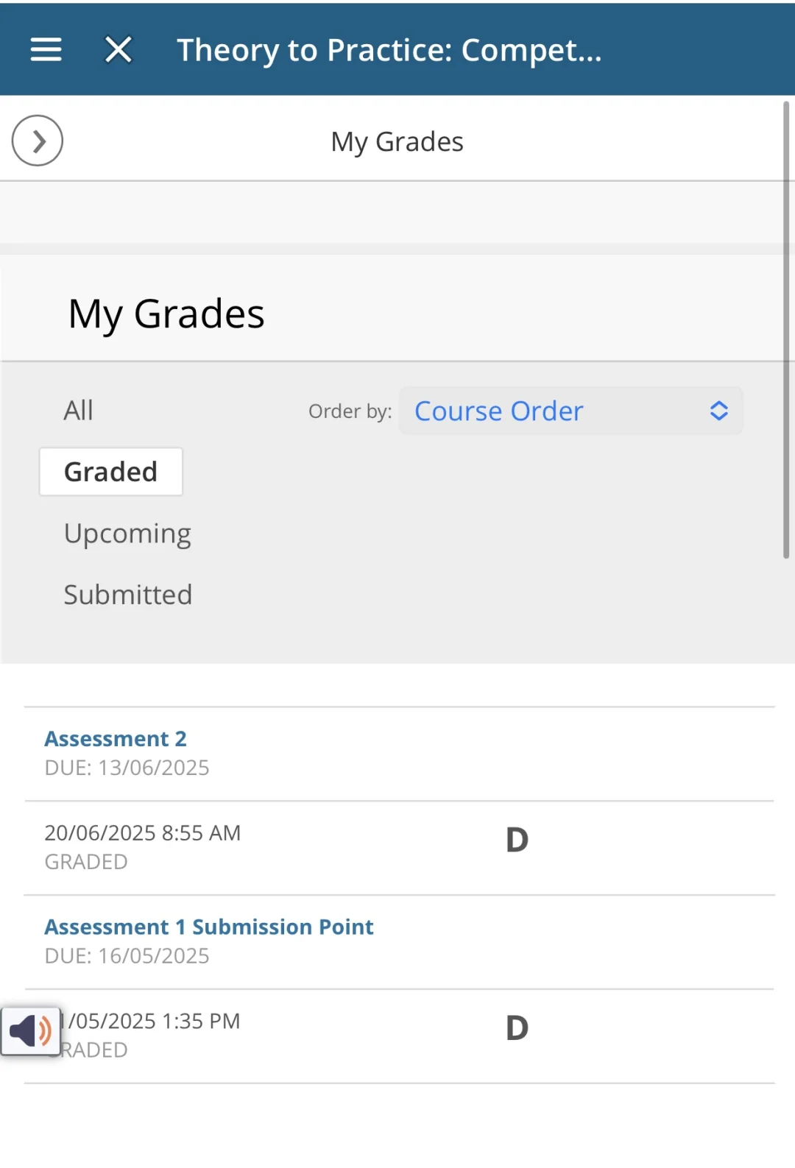Screen dimensions: 795x1168
Task: Click the 20/06/2025 8:55 AM graded row
Action: [x=399, y=848]
